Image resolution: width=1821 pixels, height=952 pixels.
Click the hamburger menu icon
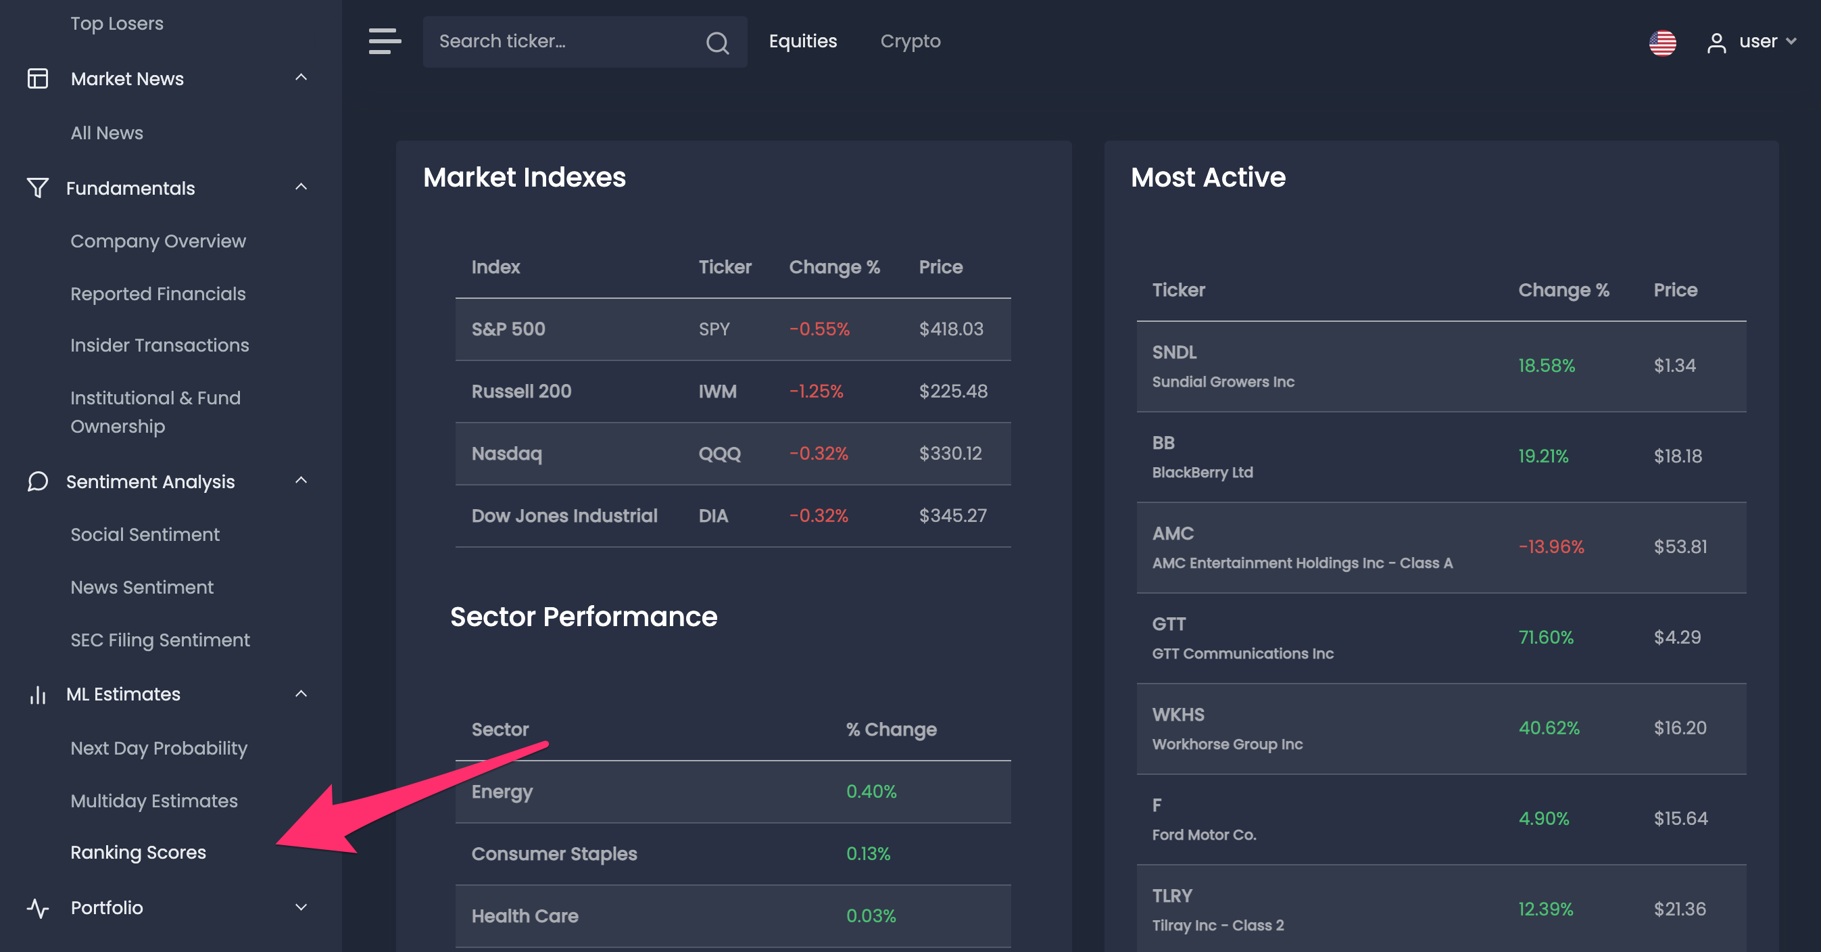pyautogui.click(x=385, y=41)
